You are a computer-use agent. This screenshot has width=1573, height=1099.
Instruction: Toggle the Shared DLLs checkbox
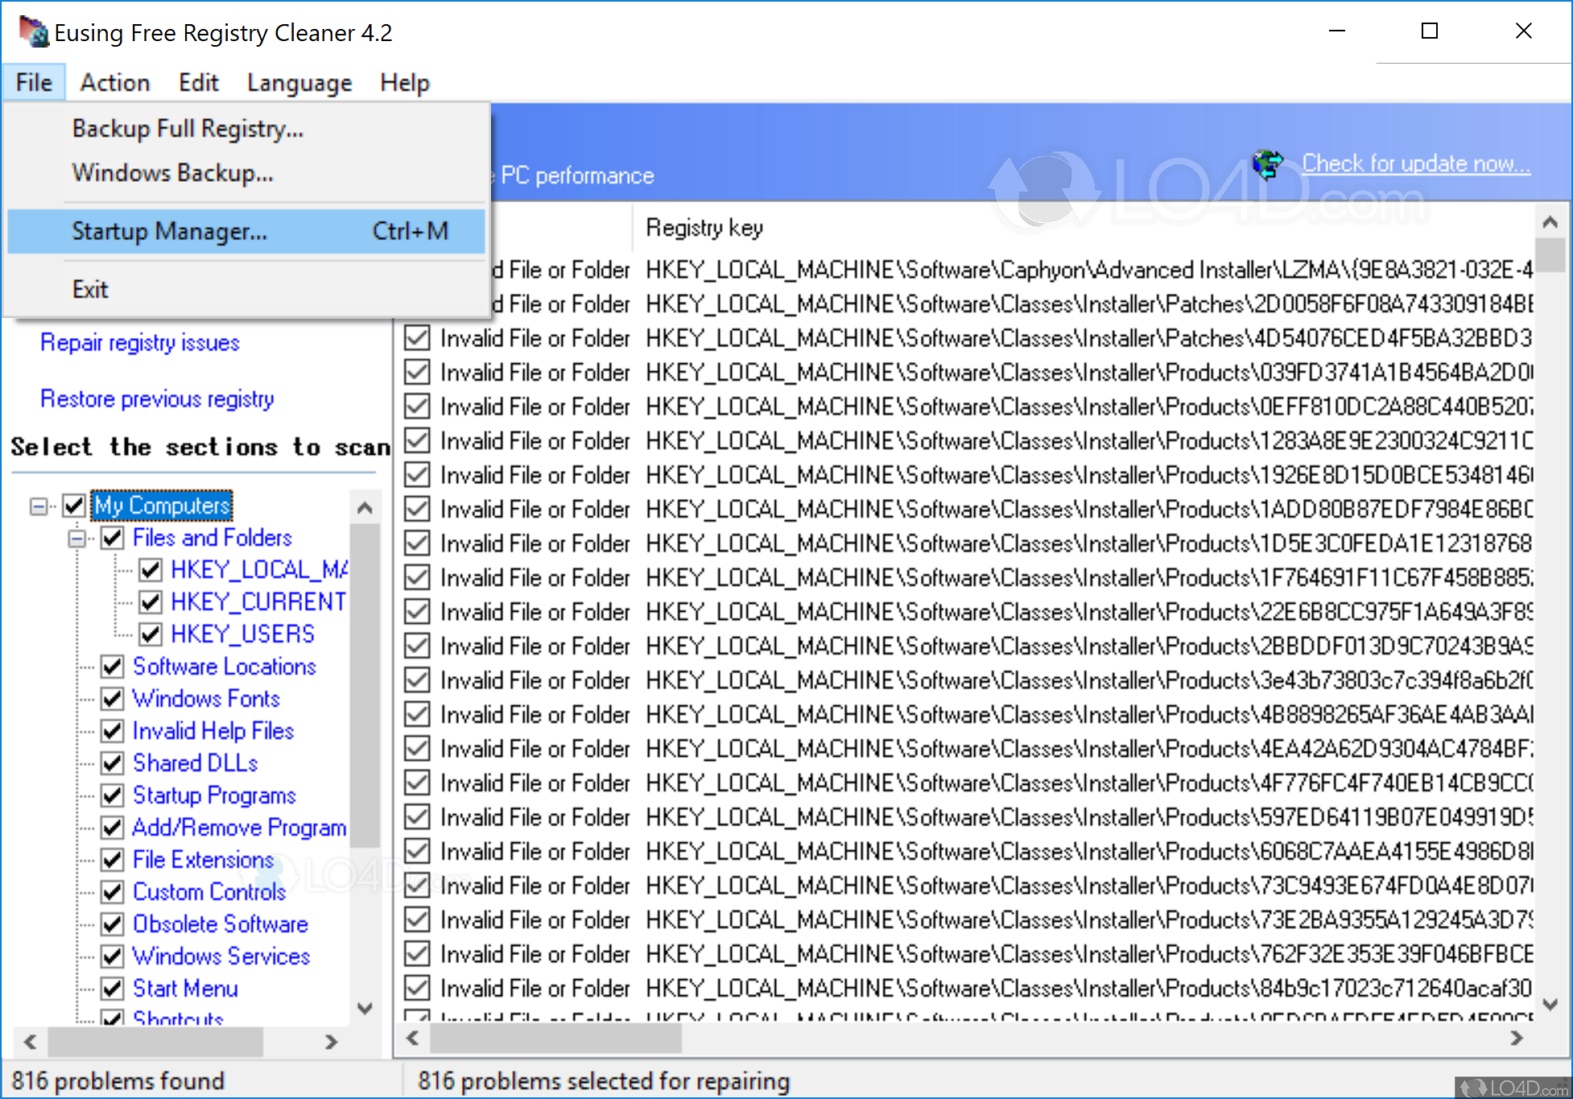pos(113,763)
